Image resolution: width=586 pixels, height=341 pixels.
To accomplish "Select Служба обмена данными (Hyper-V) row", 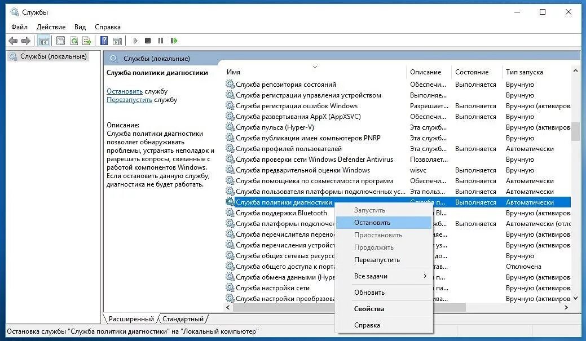I will click(x=398, y=277).
